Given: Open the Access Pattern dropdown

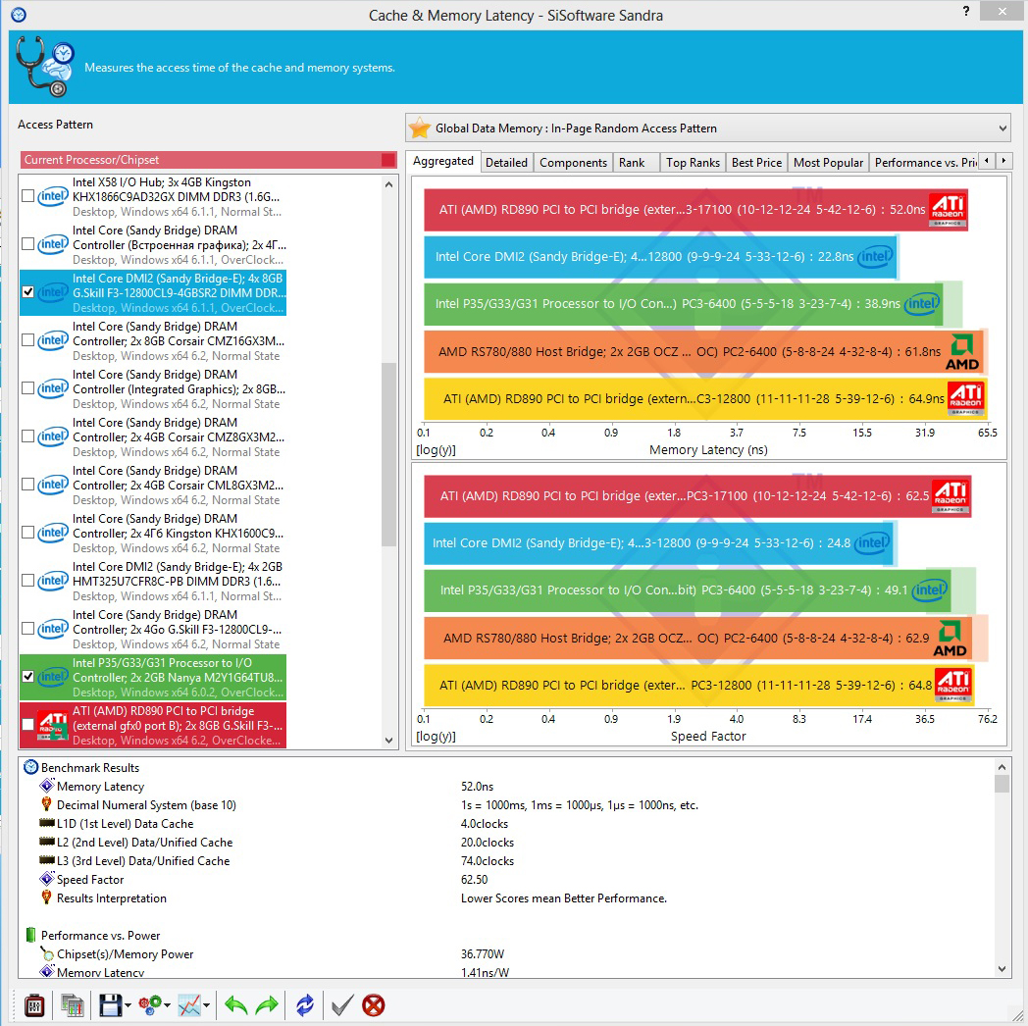Looking at the screenshot, I should (x=1002, y=128).
